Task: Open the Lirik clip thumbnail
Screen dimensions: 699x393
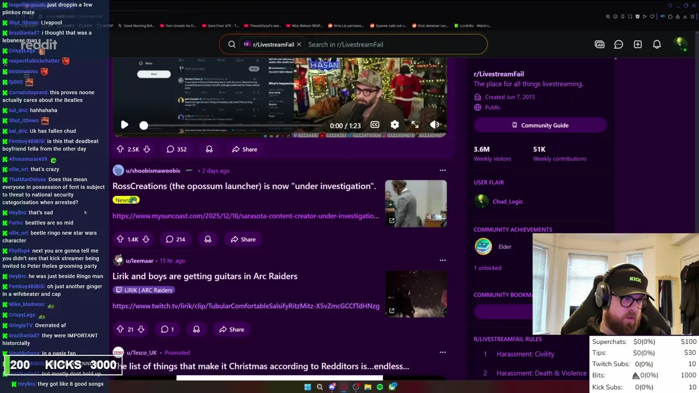Action: tap(416, 294)
